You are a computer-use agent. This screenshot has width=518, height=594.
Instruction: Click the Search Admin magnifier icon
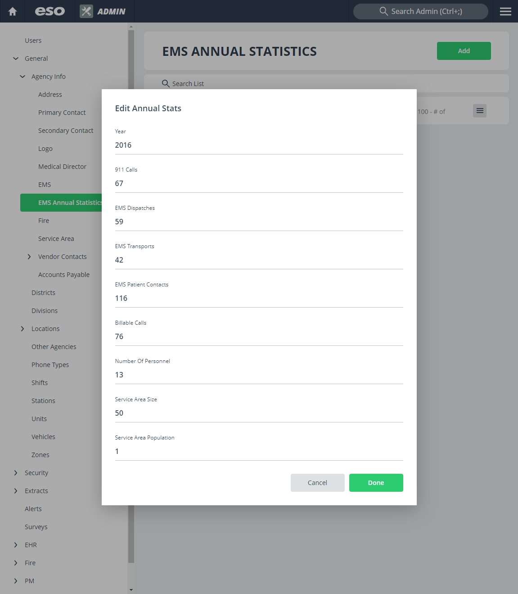click(x=383, y=11)
